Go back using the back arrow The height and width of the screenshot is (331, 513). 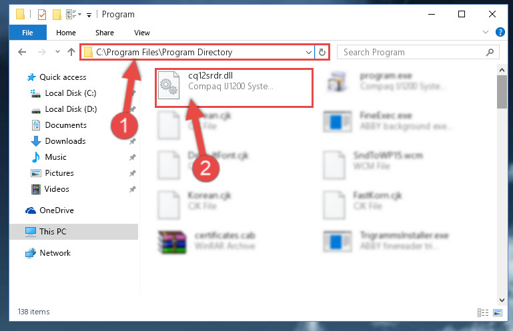[22, 52]
